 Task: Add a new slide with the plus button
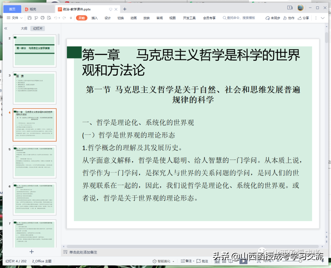[x=32, y=251]
